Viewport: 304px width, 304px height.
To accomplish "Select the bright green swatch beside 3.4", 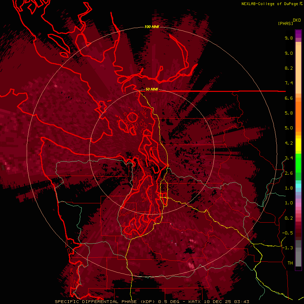I will (x=298, y=162).
